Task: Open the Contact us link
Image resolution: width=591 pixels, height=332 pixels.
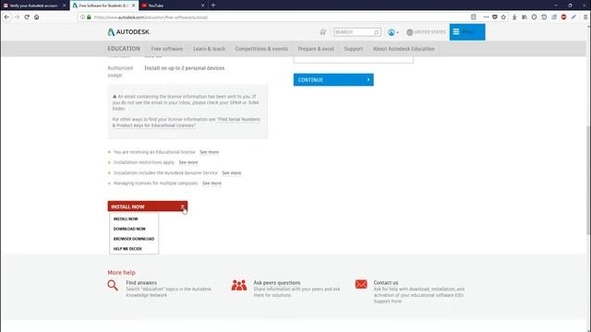Action: 386,283
